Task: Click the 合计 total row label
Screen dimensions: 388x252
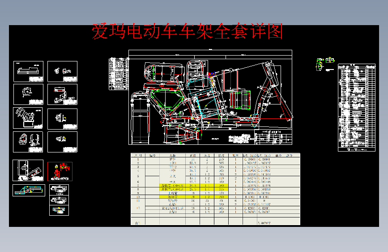Action: coord(138,223)
